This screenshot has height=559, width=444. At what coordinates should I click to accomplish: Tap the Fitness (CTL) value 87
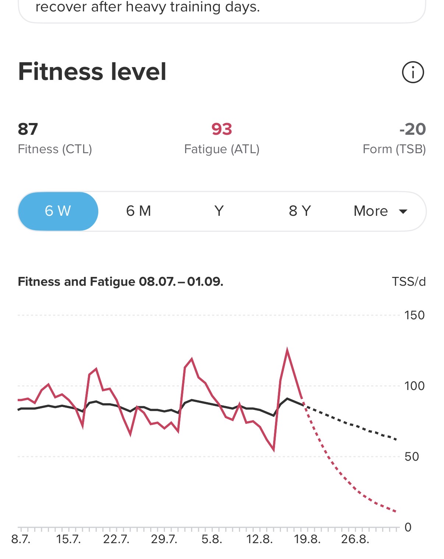click(28, 129)
